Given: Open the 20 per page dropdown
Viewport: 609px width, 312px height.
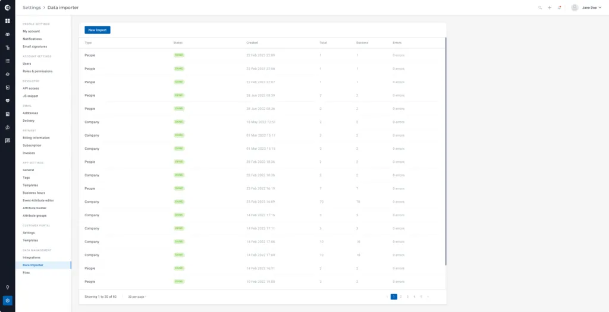Looking at the screenshot, I should pyautogui.click(x=137, y=297).
